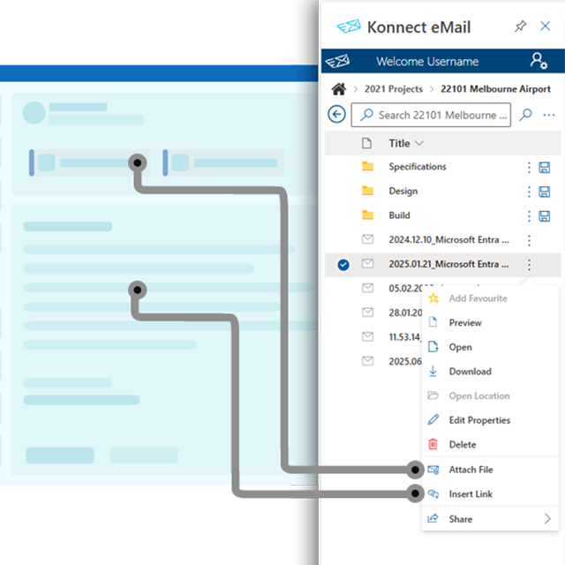Choose Preview in the context menu
The width and height of the screenshot is (565, 565).
point(490,323)
